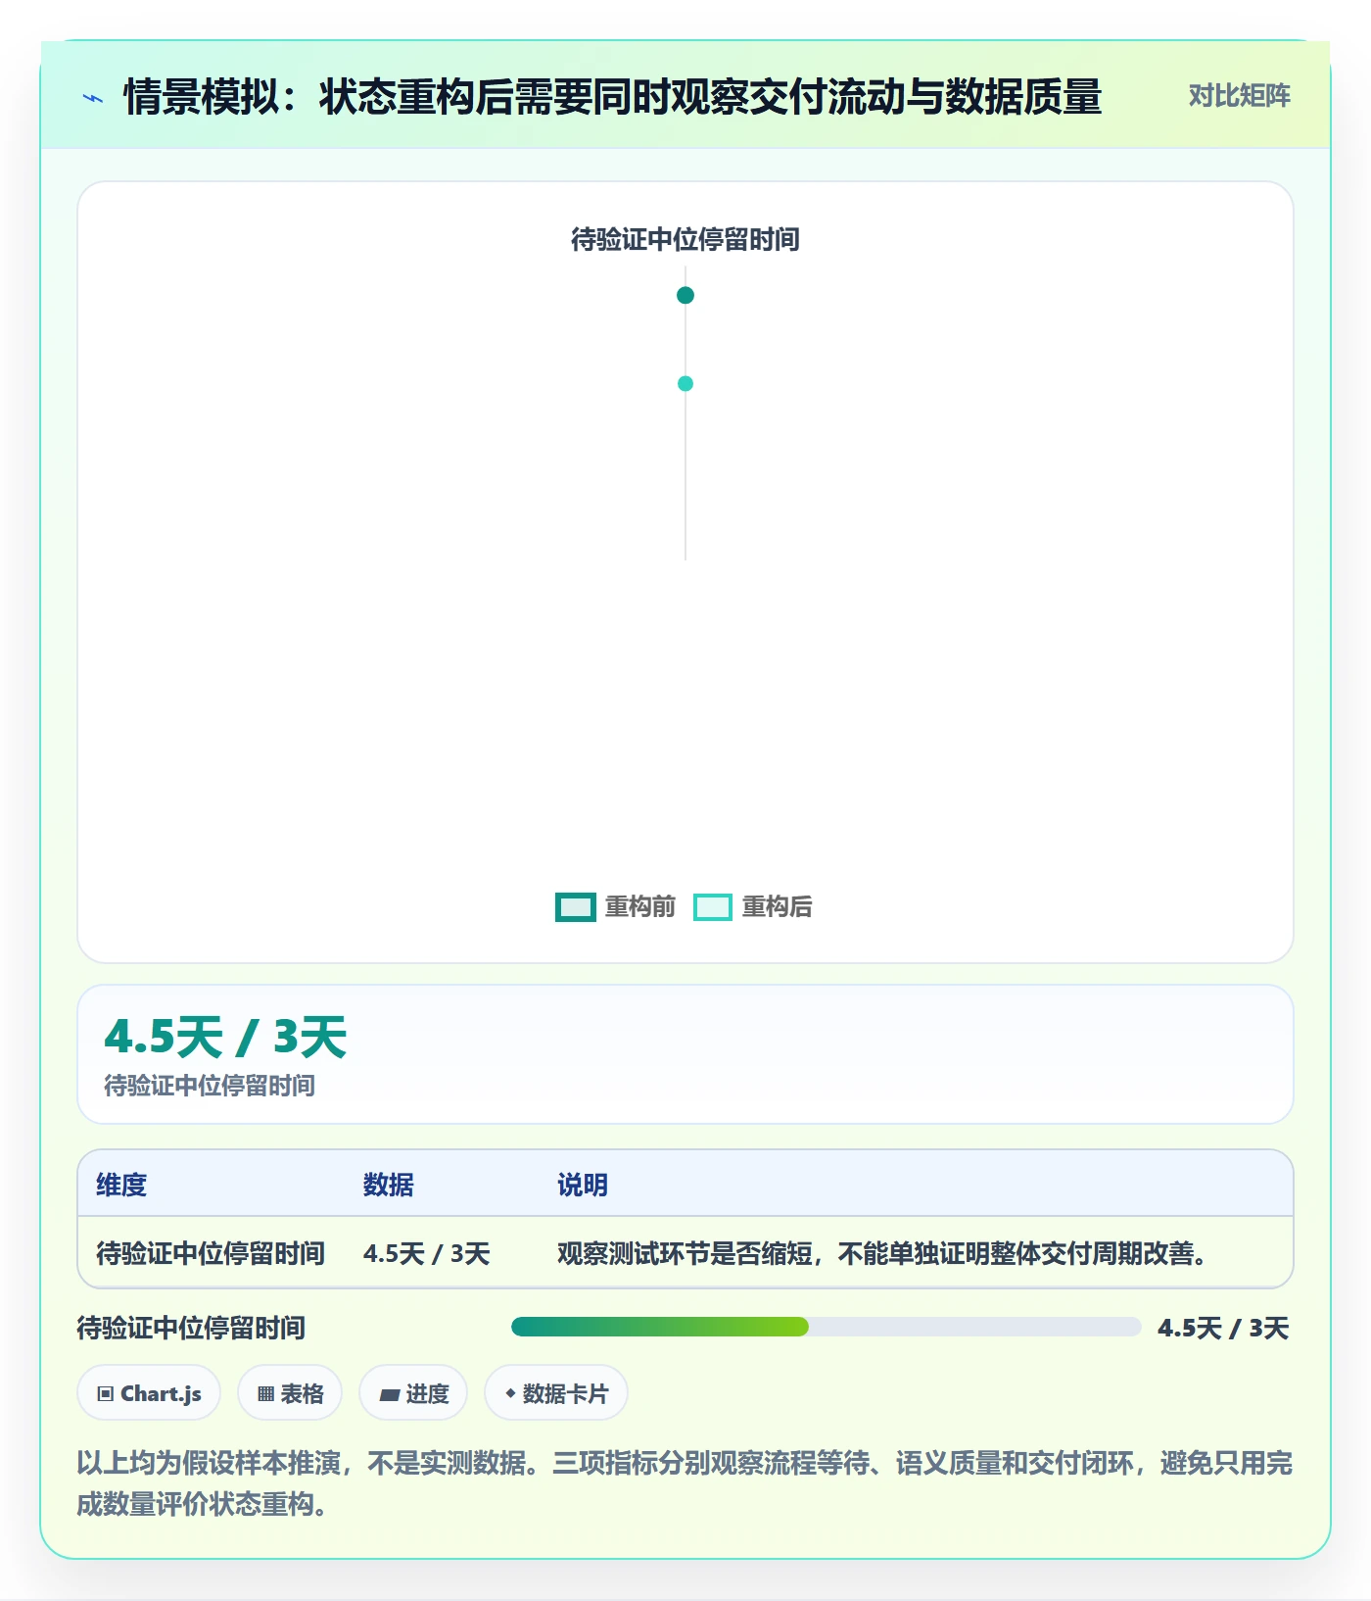Select the Chart.js tag chip
The height and width of the screenshot is (1601, 1371).
[149, 1392]
